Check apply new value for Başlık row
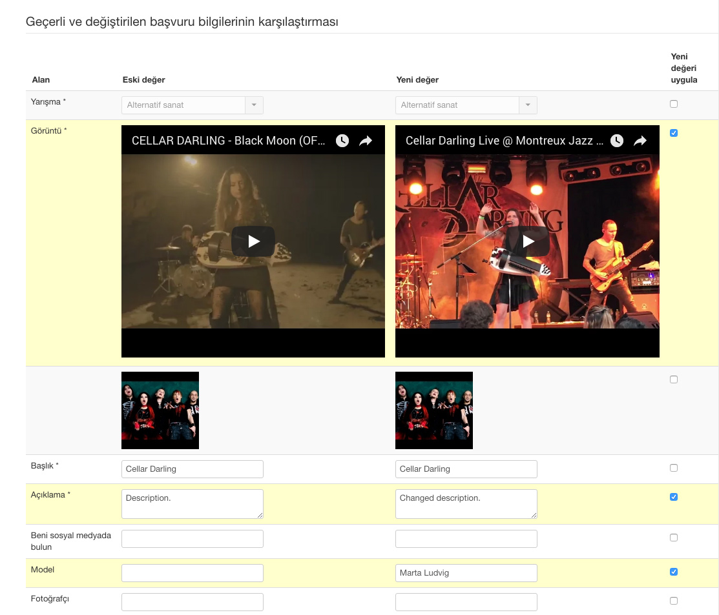Viewport: 719px width, 615px height. point(674,468)
